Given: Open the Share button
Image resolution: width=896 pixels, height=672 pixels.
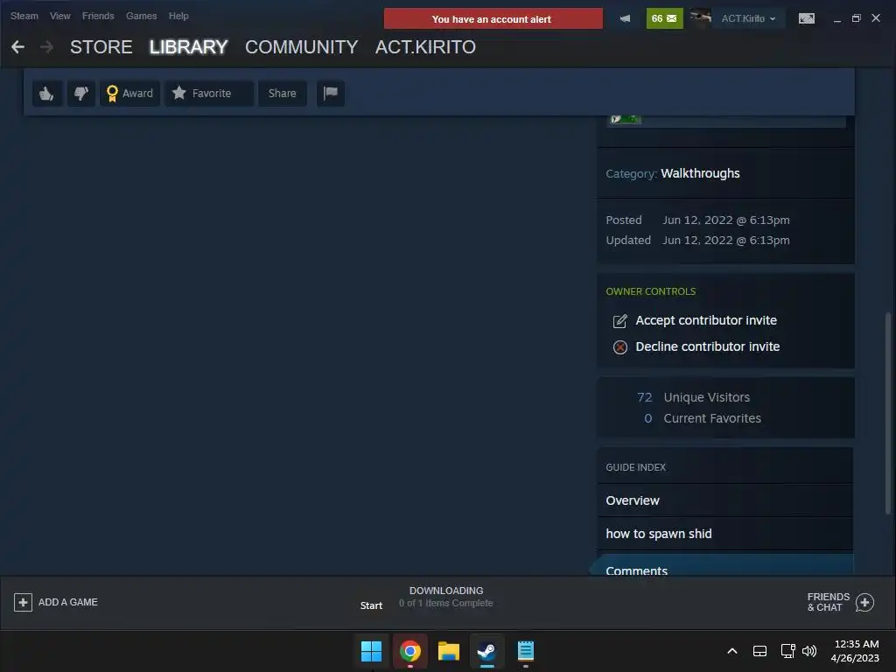Looking at the screenshot, I should [283, 93].
